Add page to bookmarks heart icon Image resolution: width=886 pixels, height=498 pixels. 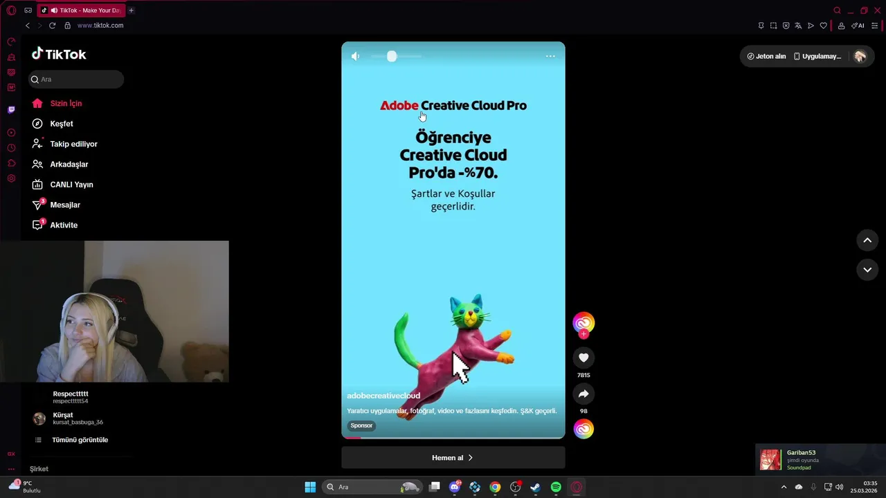coord(823,26)
